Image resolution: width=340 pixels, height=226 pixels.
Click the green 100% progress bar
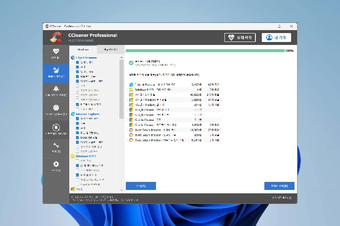205,50
